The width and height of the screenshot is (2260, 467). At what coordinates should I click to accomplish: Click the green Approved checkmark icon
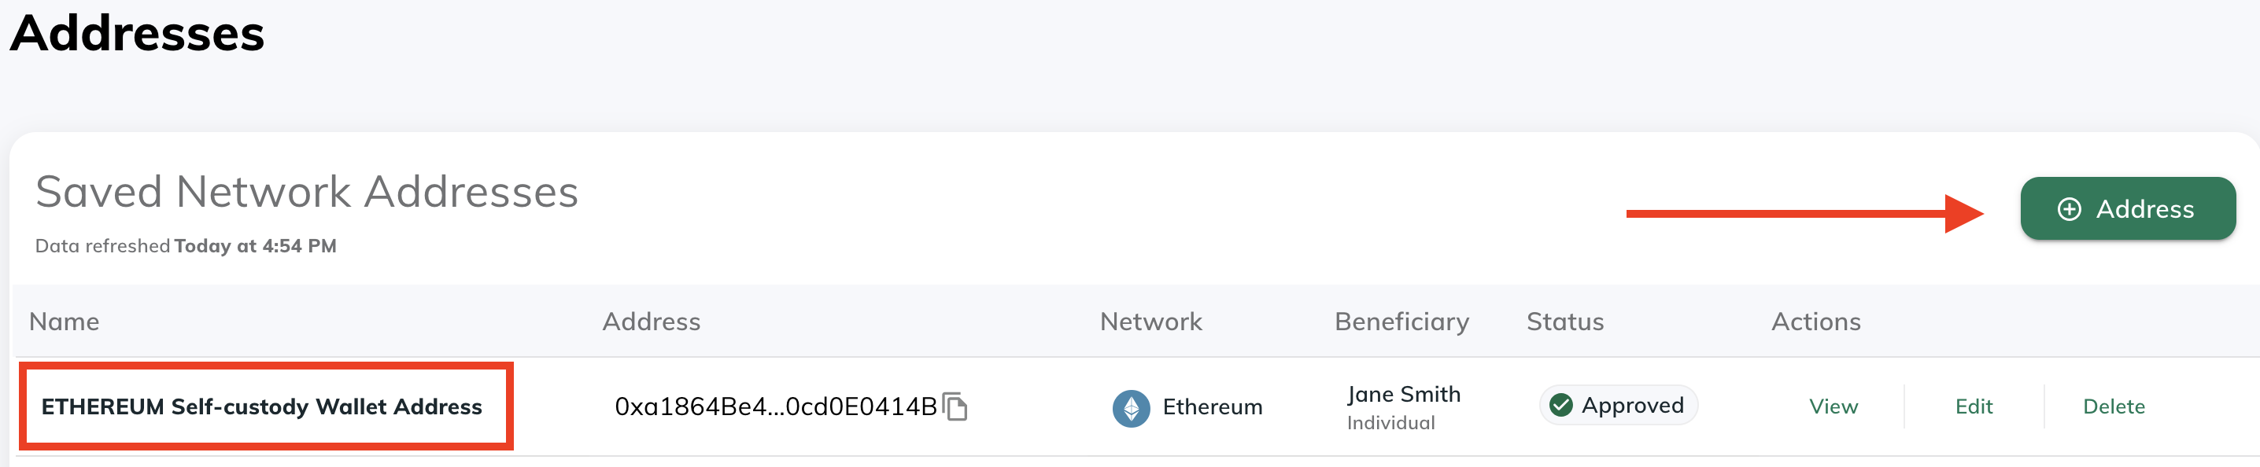1560,405
